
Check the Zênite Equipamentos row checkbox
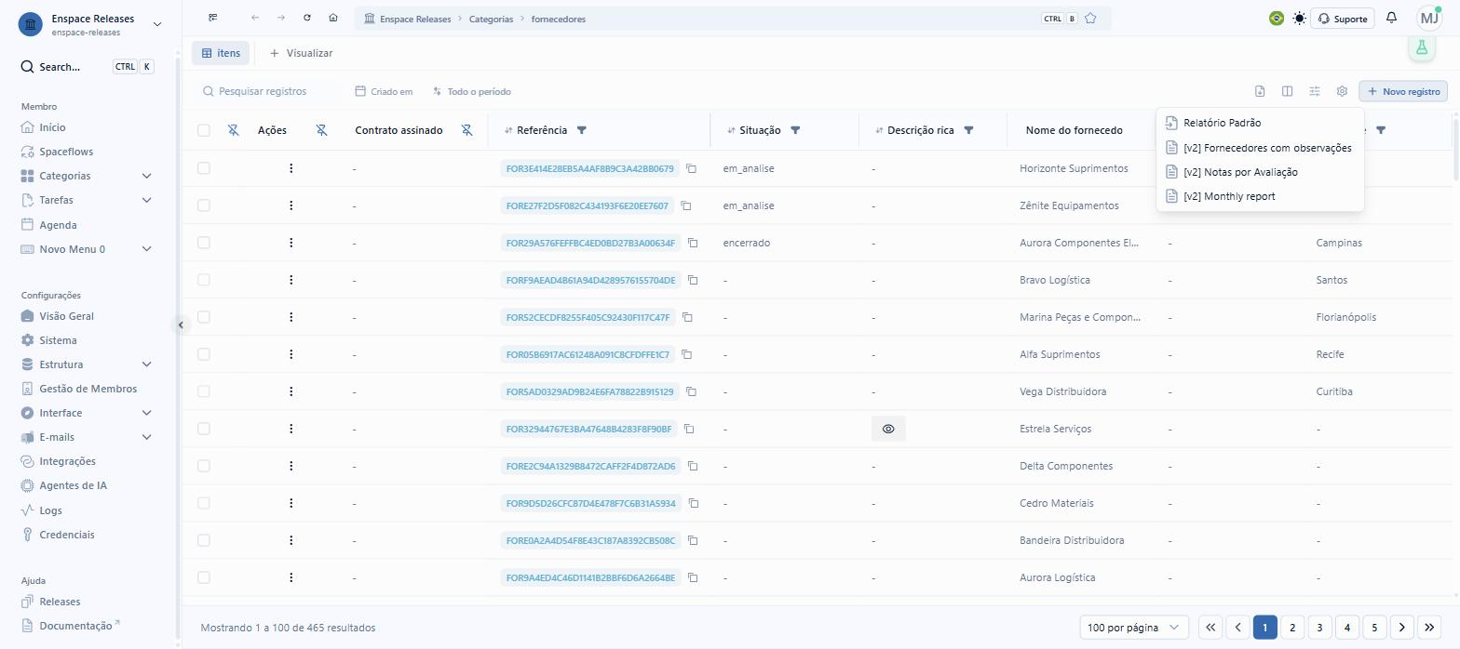(204, 205)
